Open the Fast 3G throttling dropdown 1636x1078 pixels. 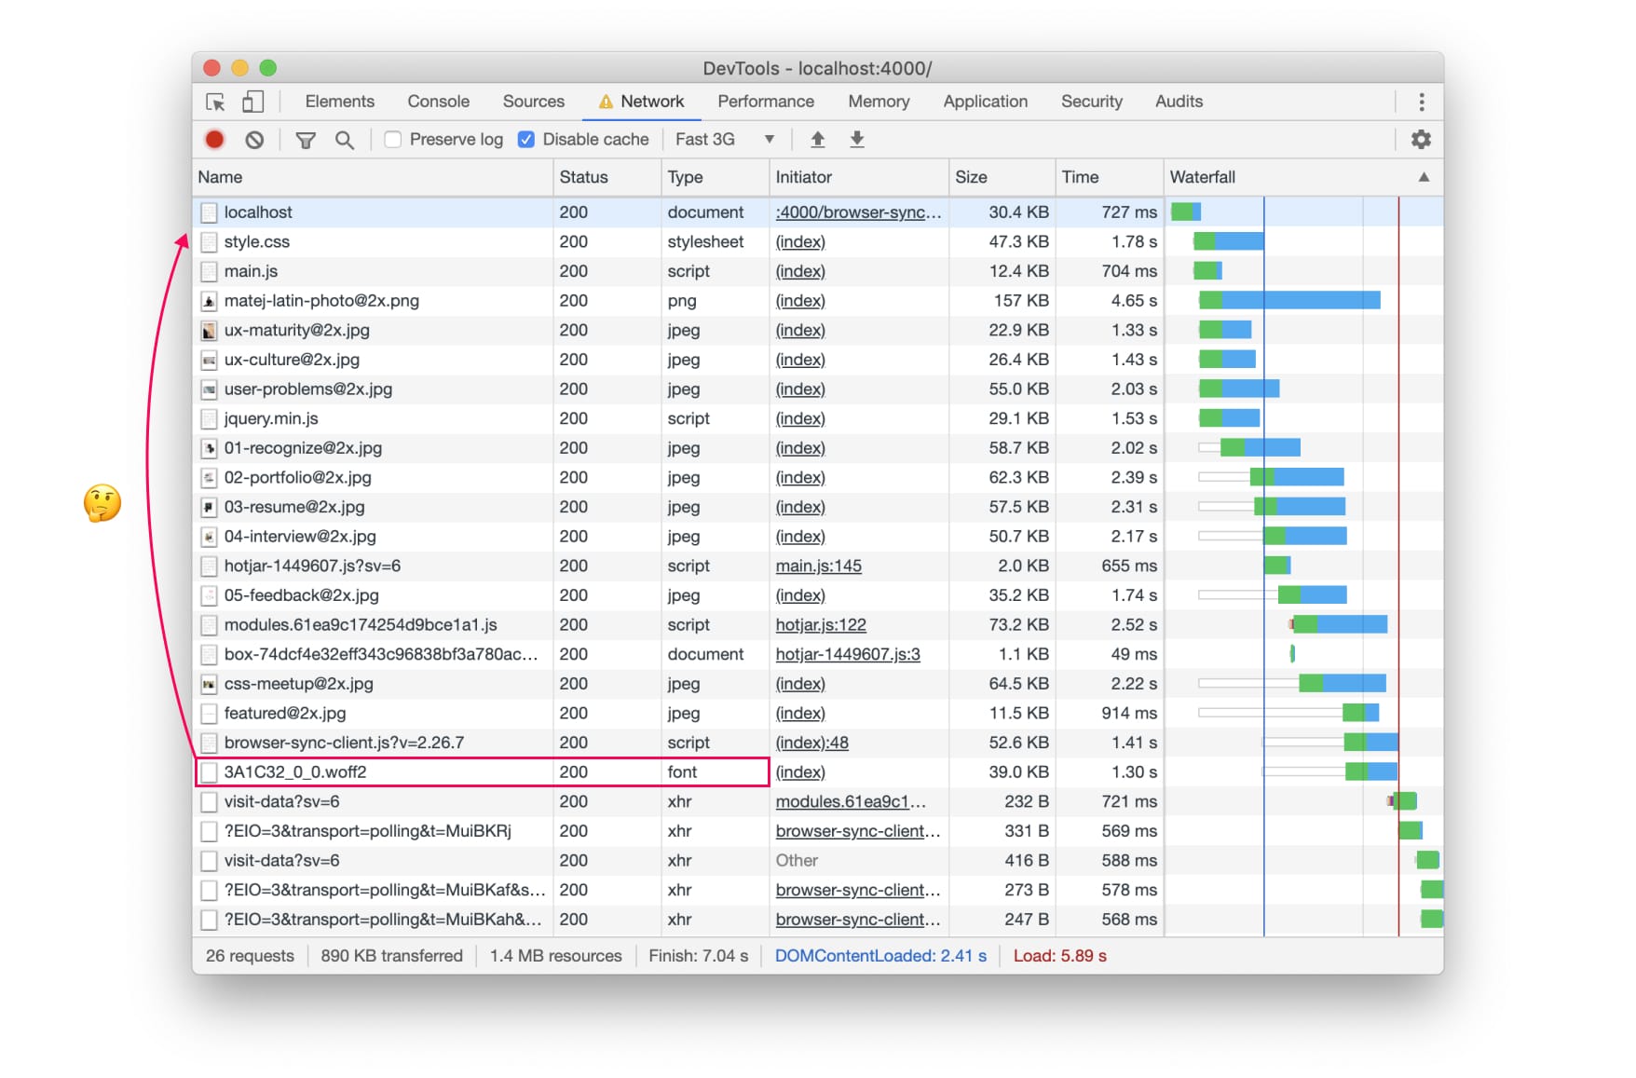[x=725, y=140]
